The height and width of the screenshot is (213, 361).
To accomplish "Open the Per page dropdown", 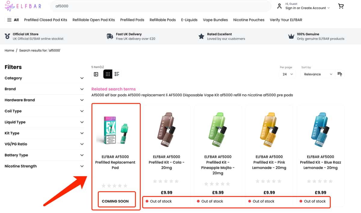I will [x=288, y=74].
